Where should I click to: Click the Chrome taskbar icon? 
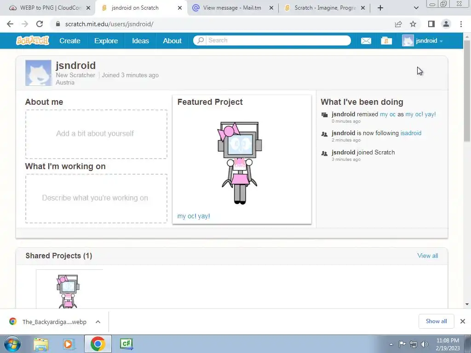click(98, 344)
